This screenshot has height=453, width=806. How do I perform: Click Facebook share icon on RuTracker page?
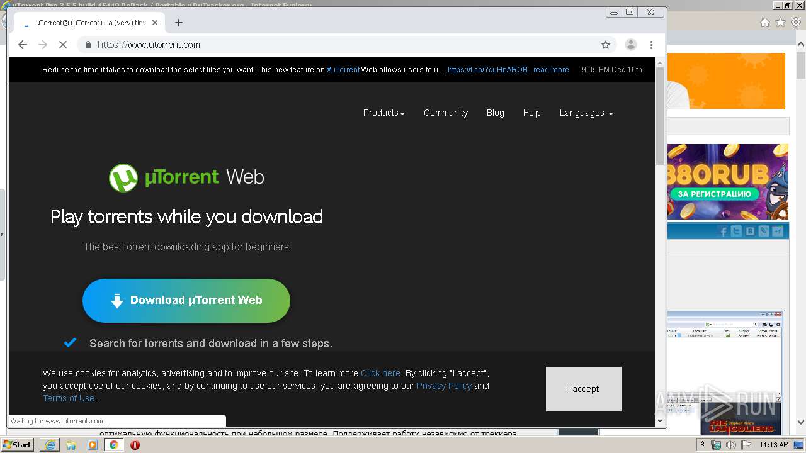coord(724,232)
